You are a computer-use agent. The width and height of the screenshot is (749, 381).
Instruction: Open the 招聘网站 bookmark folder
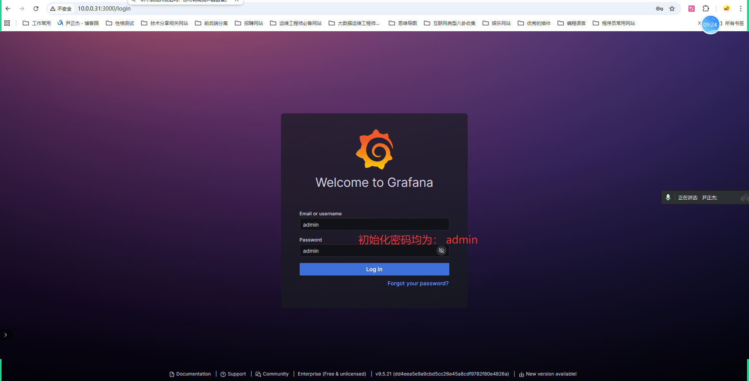249,23
